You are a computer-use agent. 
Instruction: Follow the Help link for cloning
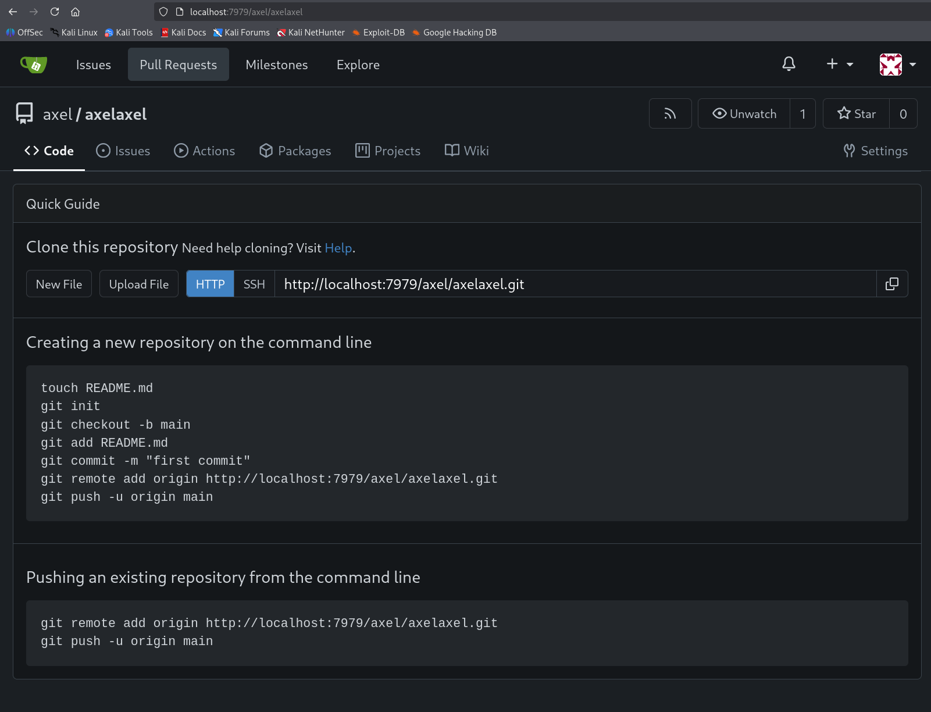click(x=338, y=248)
